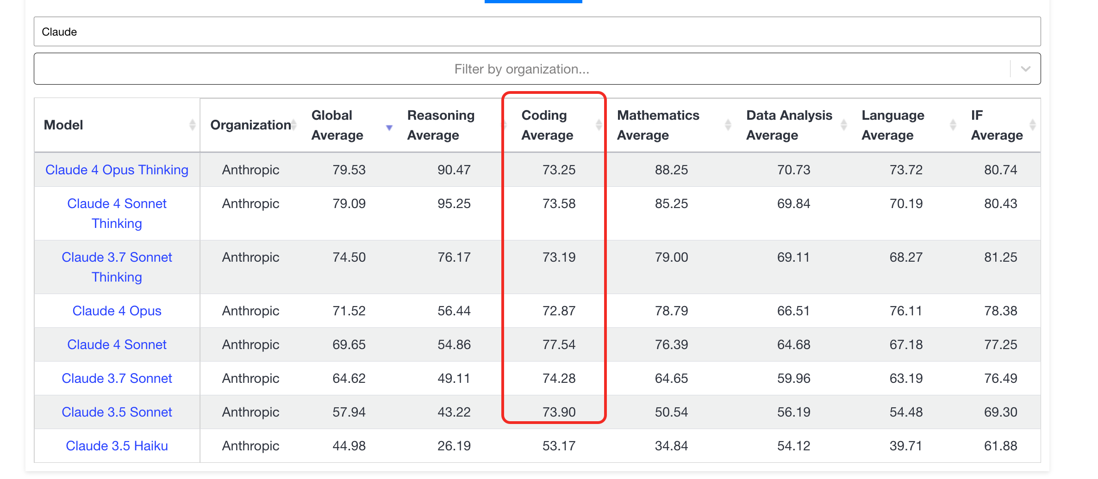Click the Global Average column header
1098x479 pixels.
pyautogui.click(x=337, y=125)
